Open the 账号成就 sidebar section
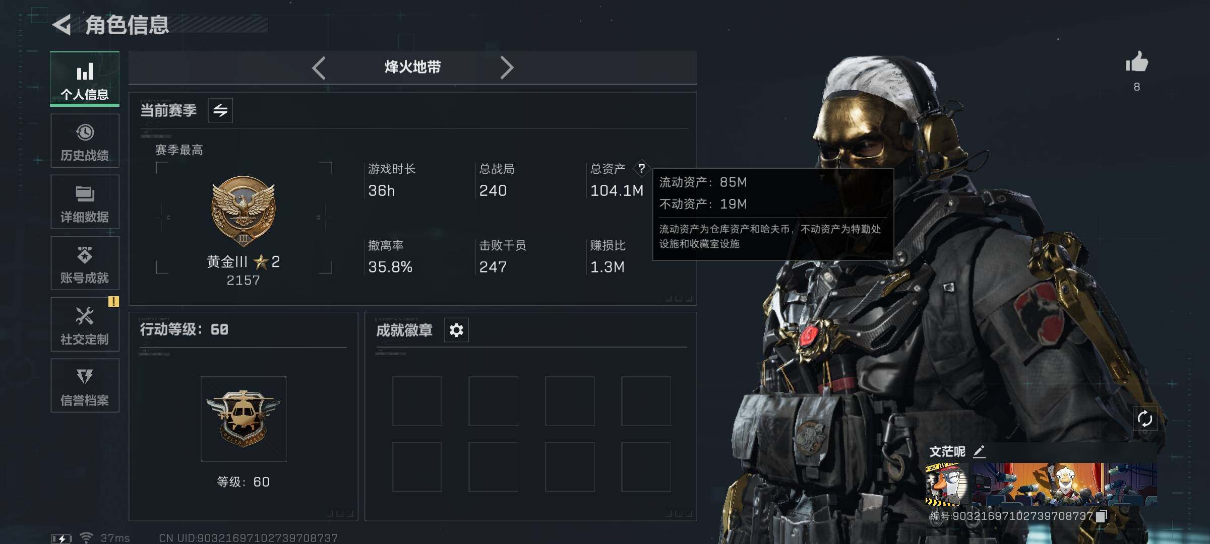Screen dimensions: 1210x544 click(x=85, y=263)
